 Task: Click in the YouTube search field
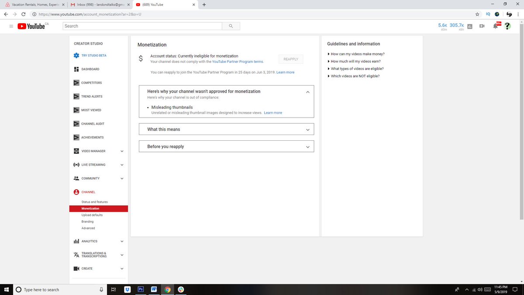[142, 26]
